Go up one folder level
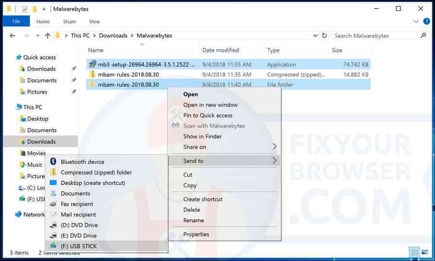The height and width of the screenshot is (261, 435). pyautogui.click(x=48, y=36)
